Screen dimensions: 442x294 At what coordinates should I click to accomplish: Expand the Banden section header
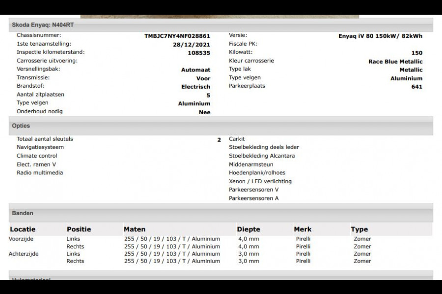click(x=23, y=214)
